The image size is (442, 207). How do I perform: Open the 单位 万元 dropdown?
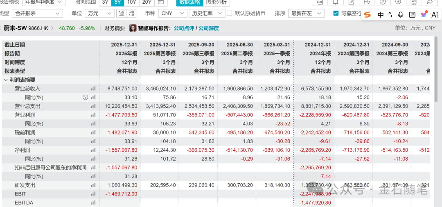point(100,13)
